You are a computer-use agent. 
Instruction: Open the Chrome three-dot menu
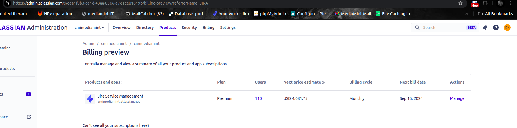511,3
